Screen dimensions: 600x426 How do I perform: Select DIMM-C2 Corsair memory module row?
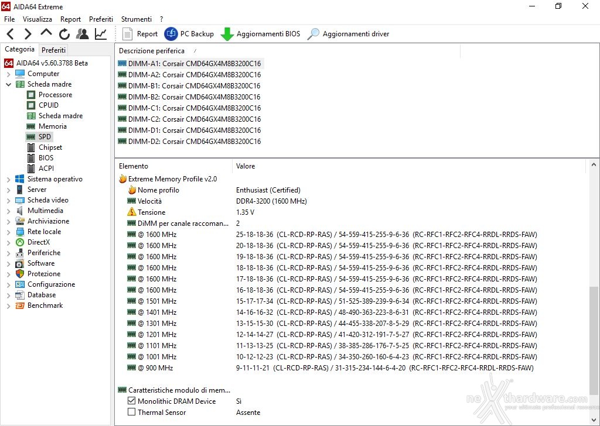(189, 119)
